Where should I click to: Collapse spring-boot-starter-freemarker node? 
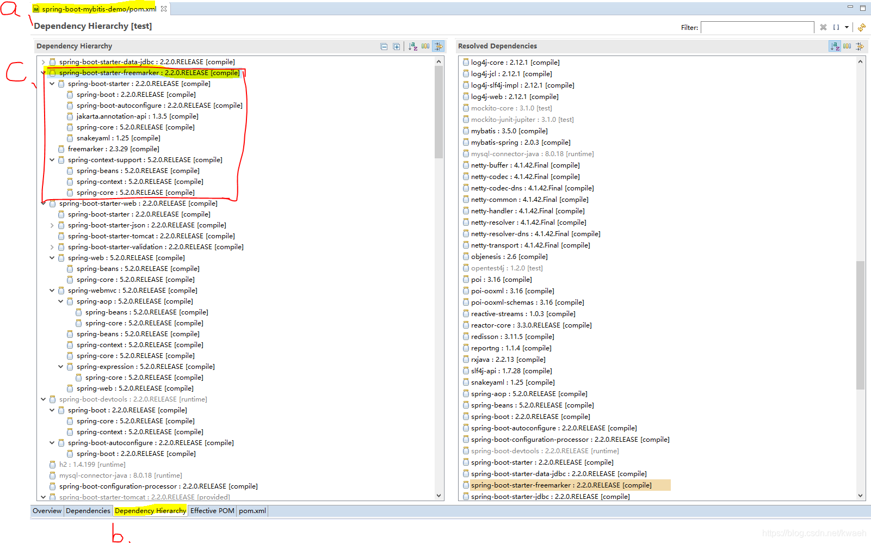pyautogui.click(x=44, y=73)
